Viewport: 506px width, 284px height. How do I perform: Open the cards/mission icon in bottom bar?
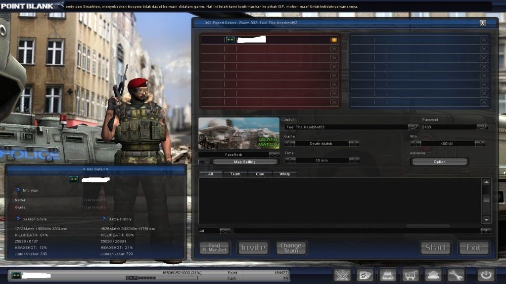click(x=365, y=275)
